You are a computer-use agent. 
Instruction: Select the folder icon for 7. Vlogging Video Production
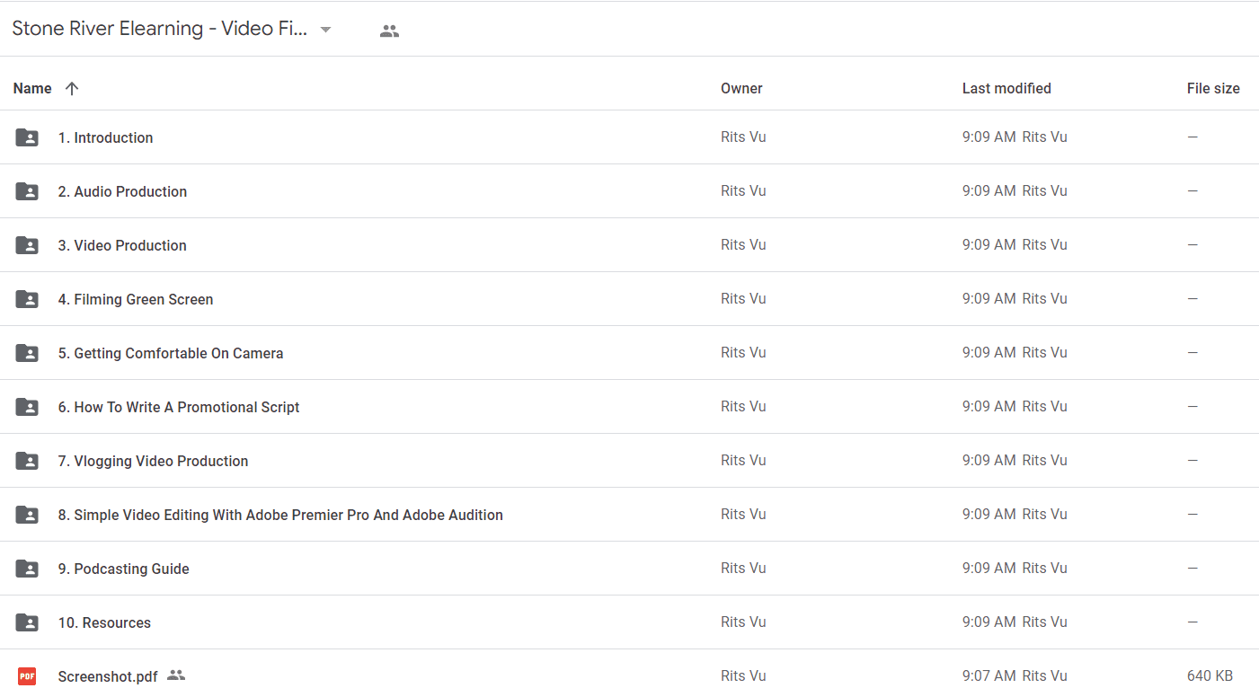coord(27,461)
